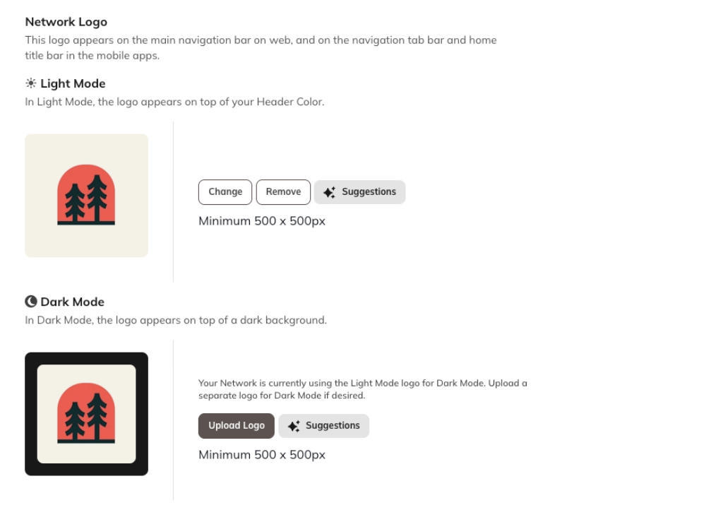This screenshot has width=723, height=510.
Task: Click the Network Logo heading
Action: click(x=66, y=22)
